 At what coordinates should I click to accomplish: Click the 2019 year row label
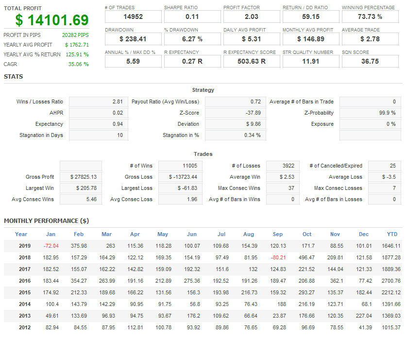coord(25,246)
